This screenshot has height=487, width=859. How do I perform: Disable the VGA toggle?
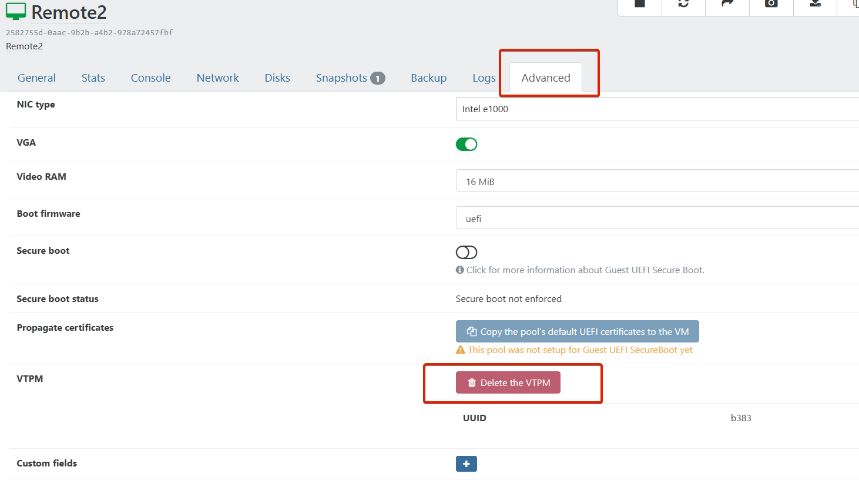(x=467, y=145)
